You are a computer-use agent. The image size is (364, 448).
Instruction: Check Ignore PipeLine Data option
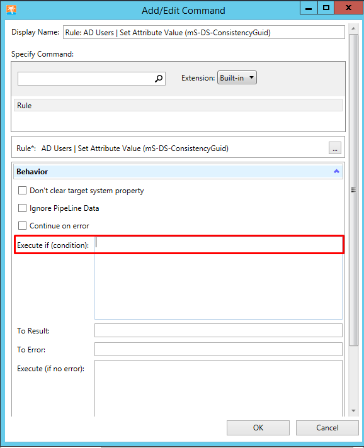[22, 208]
